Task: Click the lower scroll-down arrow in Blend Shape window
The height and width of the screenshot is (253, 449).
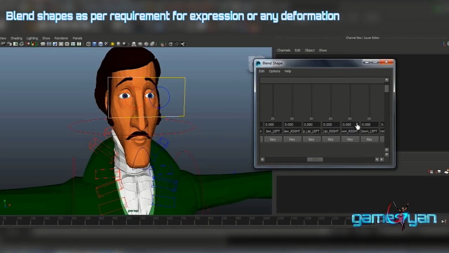Action: pos(387,155)
